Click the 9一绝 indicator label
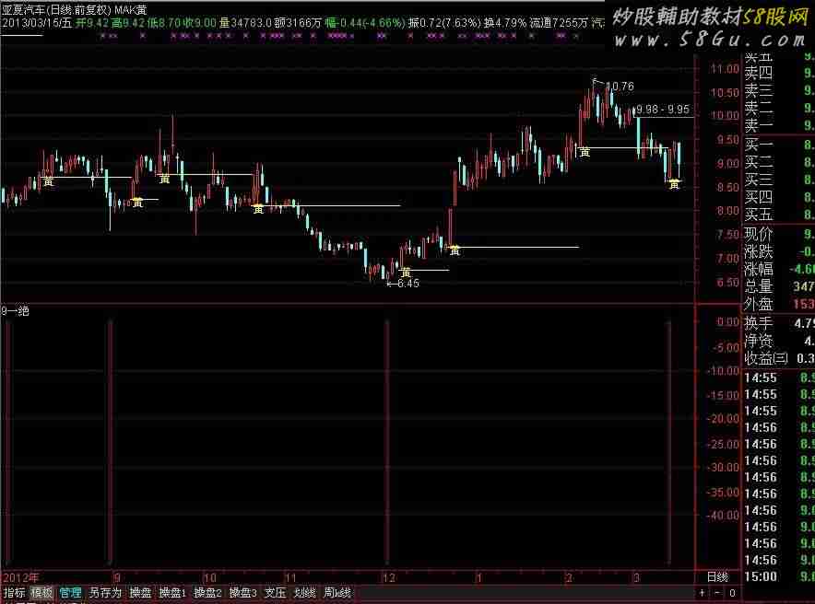Viewport: 815px width, 604px height. (15, 311)
